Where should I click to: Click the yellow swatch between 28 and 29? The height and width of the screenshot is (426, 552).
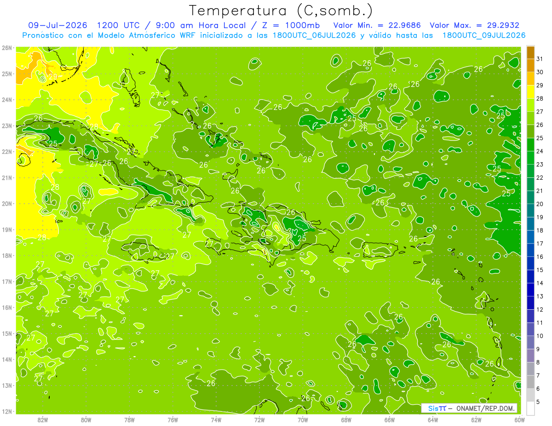[531, 91]
